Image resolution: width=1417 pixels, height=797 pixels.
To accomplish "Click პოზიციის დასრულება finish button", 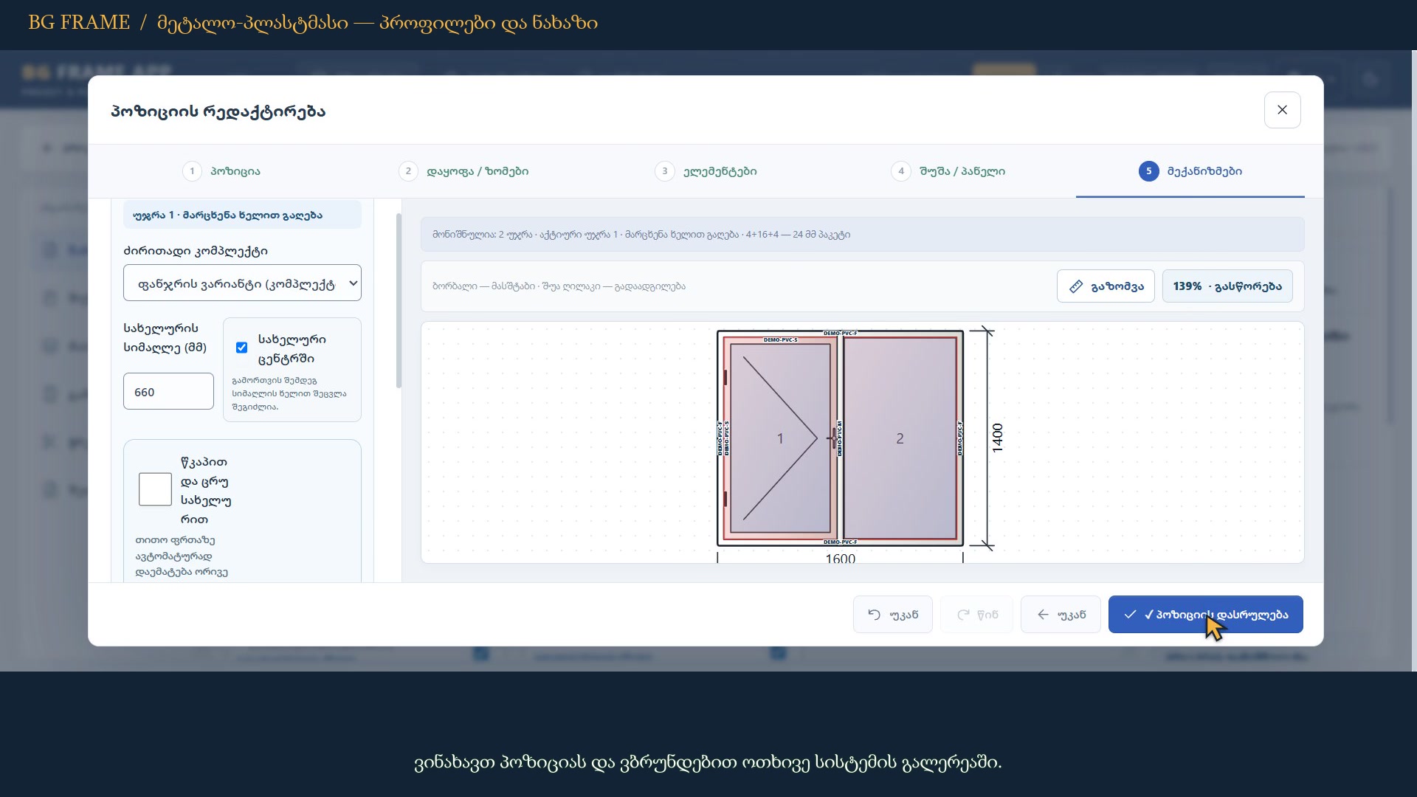I will pyautogui.click(x=1206, y=615).
